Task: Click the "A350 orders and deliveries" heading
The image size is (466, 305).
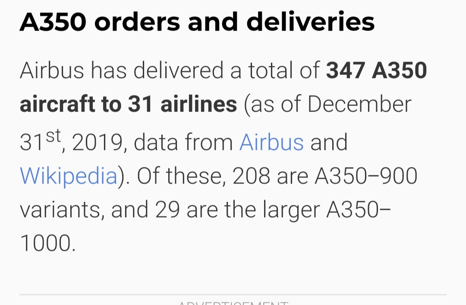Action: pyautogui.click(x=197, y=22)
